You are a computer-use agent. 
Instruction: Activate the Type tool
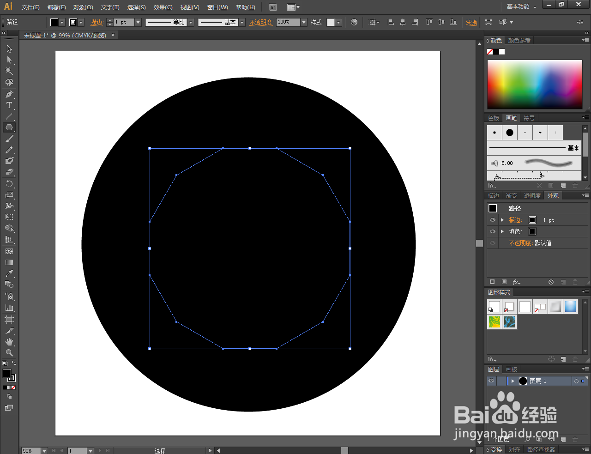9,105
